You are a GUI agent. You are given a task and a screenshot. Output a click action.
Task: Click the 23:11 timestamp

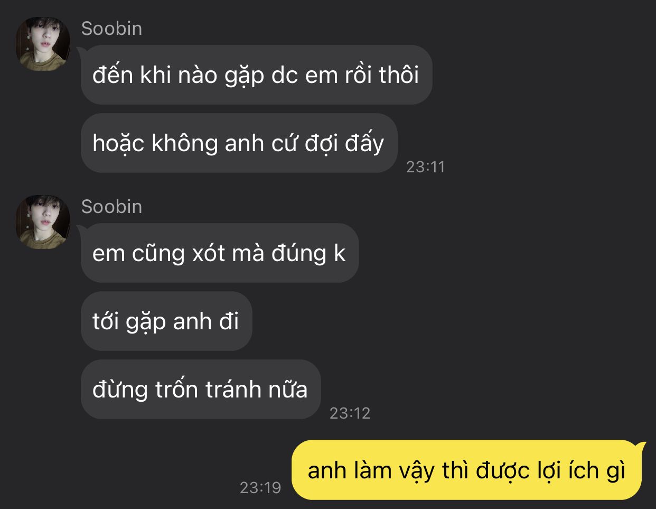(x=425, y=167)
